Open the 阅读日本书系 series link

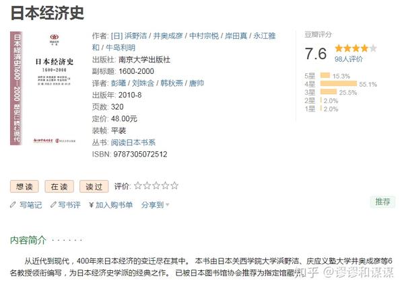click(134, 143)
